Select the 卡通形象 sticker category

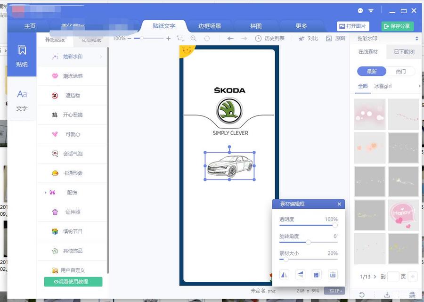point(72,173)
